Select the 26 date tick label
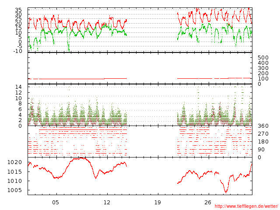 pos(208,202)
